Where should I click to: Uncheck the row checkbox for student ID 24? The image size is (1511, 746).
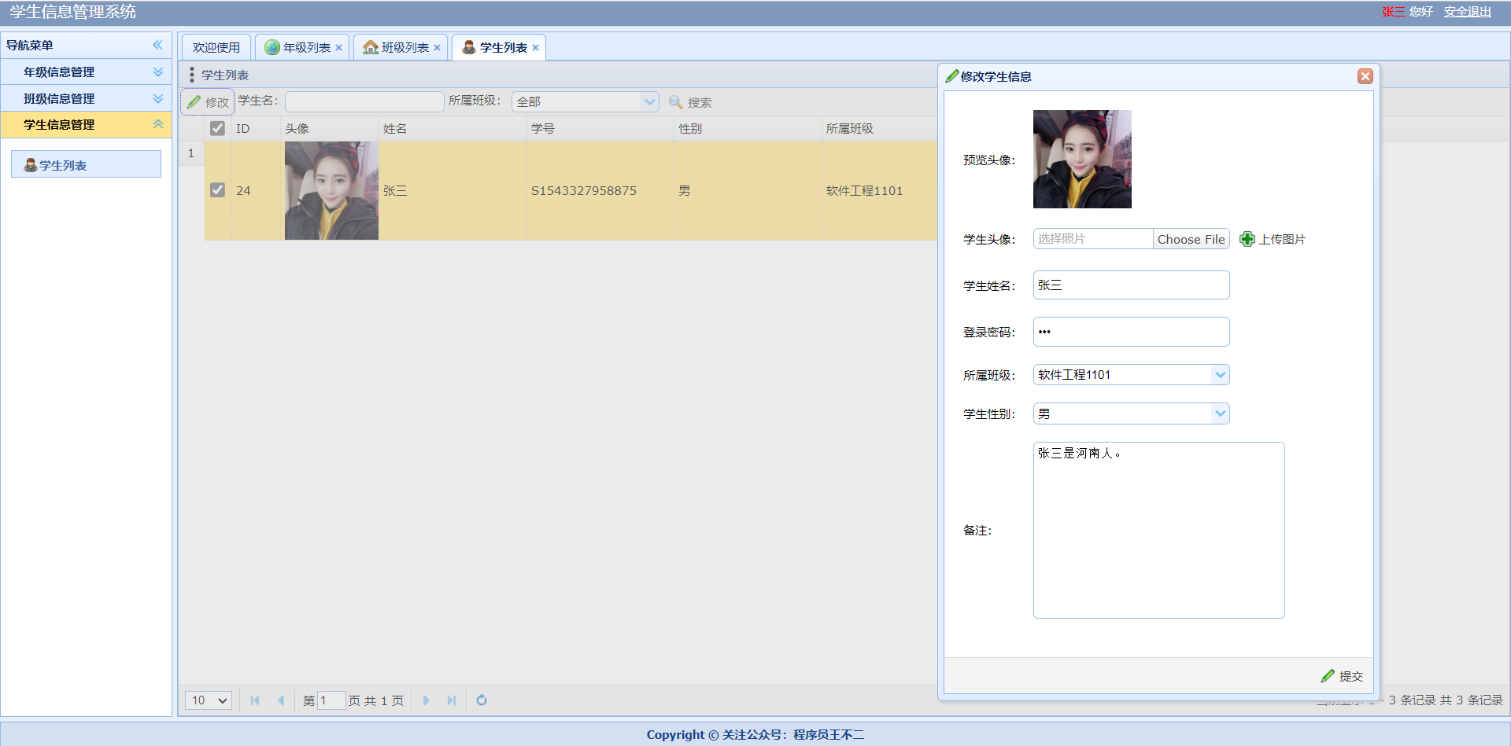pos(218,190)
